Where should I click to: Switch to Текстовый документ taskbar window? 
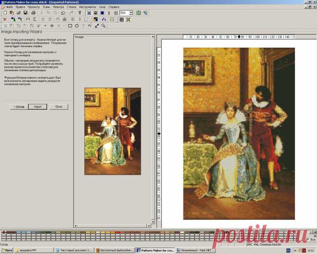tap(74, 250)
